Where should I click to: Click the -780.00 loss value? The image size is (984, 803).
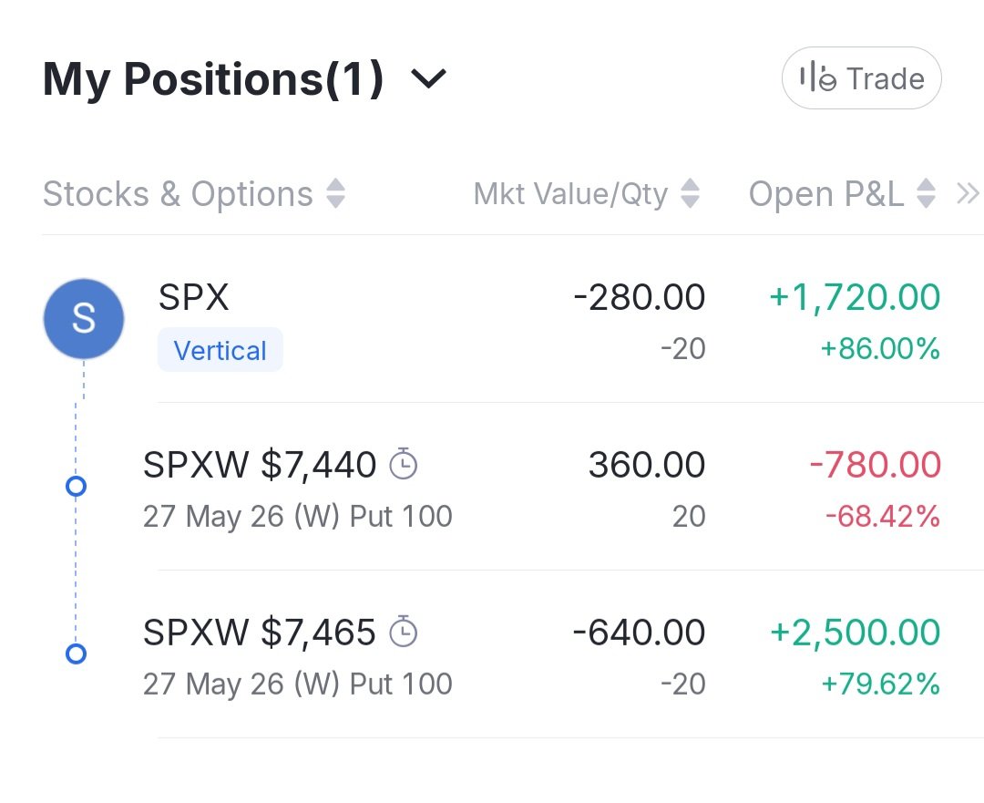click(x=875, y=465)
